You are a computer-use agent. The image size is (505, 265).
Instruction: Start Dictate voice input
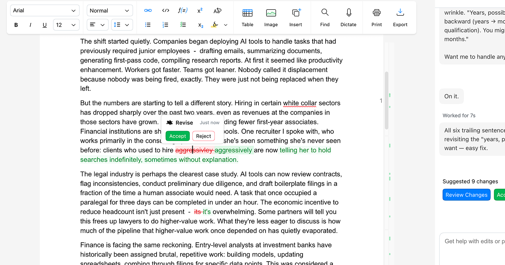click(348, 18)
